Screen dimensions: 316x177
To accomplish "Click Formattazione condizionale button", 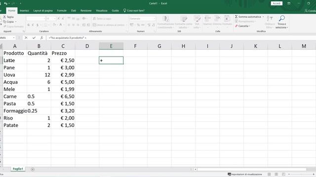I will point(166,22).
